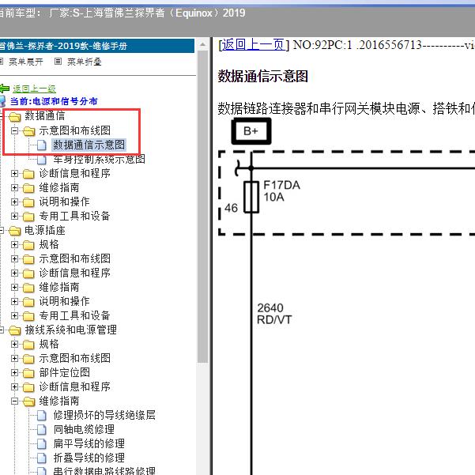Click 诊断信息和程序 folder icon under 数据通信
Image resolution: width=475 pixels, height=475 pixels.
click(x=29, y=174)
